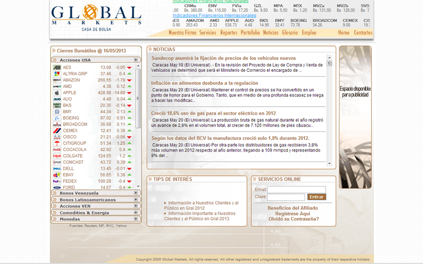Open Indicadores Financieros Internacionales link
The image size is (423, 264).
[x=215, y=15]
